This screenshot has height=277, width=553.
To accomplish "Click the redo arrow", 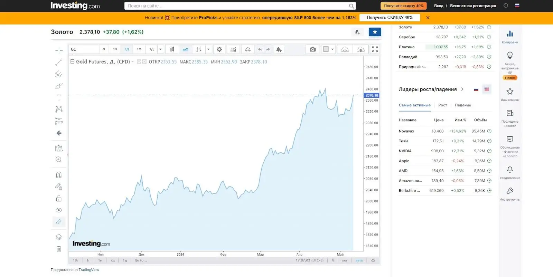I will coord(268,49).
